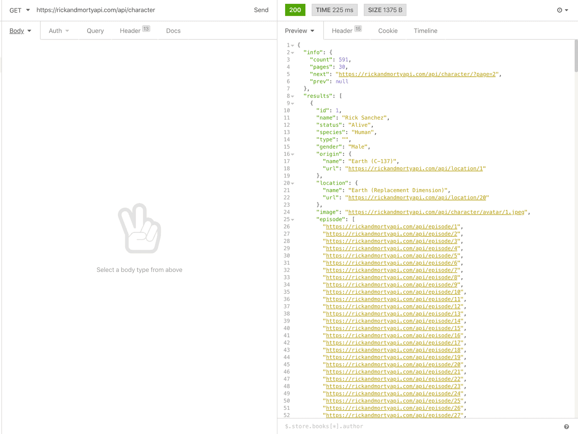Collapse the origin object in the response
Image resolution: width=578 pixels, height=434 pixels.
coord(292,153)
